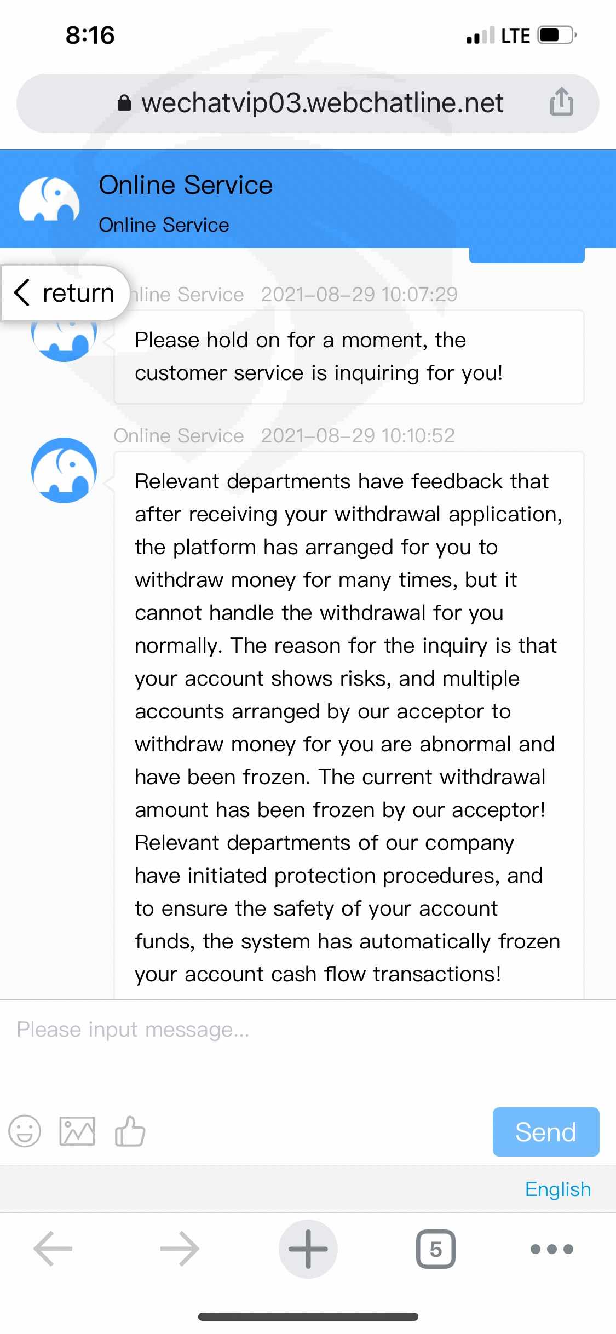Screen dimensions: 616x1334
Task: Tap the lock icon beside the URL
Action: point(124,103)
